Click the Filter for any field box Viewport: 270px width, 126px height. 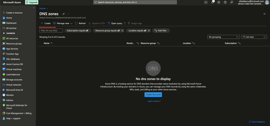coord(51,30)
